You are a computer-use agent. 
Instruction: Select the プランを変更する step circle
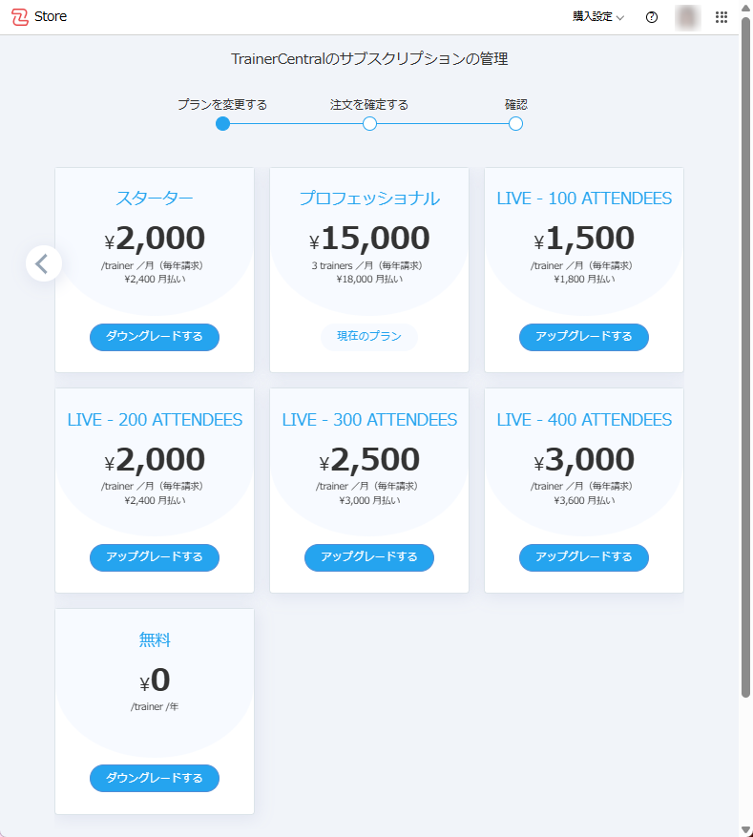[x=223, y=123]
